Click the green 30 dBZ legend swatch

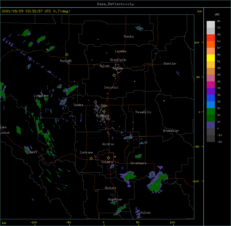click(x=211, y=112)
